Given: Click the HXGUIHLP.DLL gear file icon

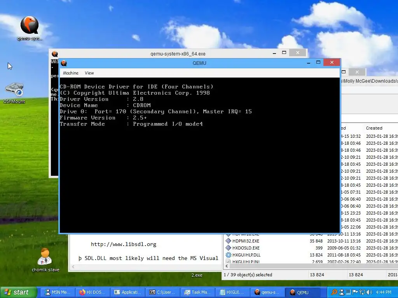Looking at the screenshot, I should click(228, 255).
